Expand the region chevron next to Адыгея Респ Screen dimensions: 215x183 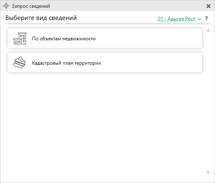[x=199, y=19]
